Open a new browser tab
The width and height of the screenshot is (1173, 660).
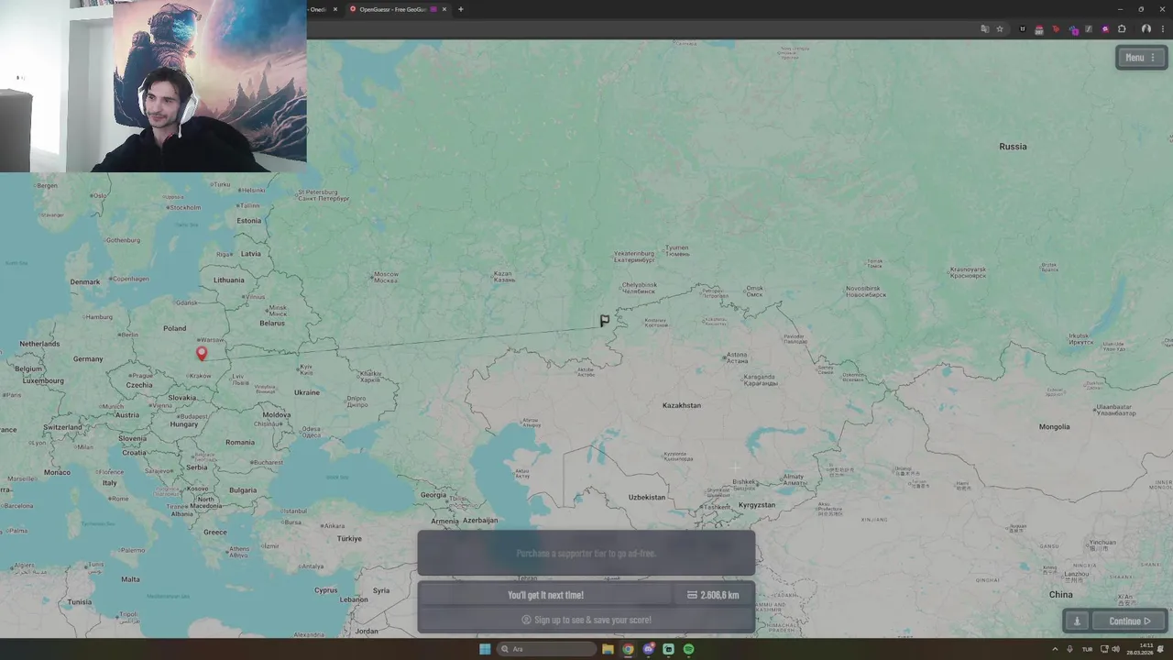pyautogui.click(x=460, y=9)
